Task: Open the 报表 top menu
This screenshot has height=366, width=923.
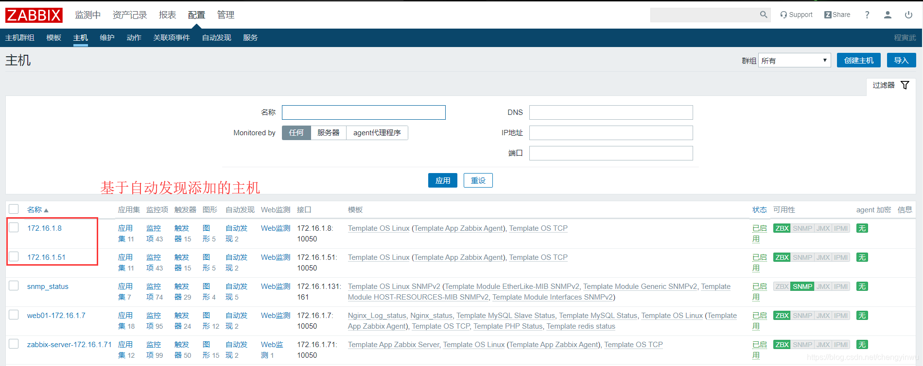Action: point(167,15)
